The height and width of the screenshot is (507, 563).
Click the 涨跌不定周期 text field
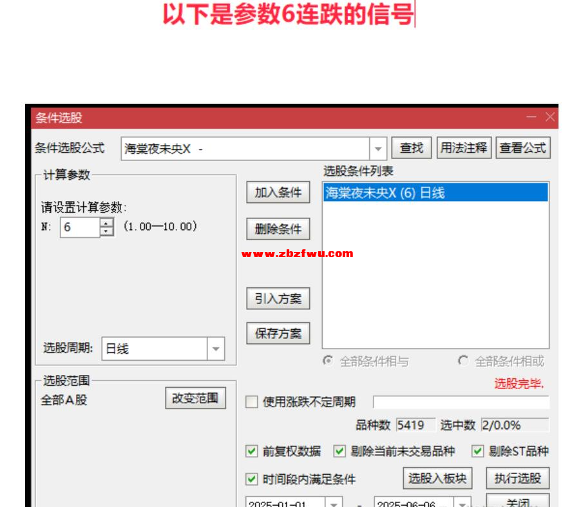[x=461, y=402]
